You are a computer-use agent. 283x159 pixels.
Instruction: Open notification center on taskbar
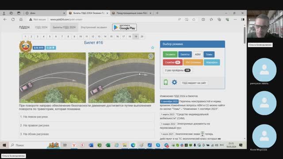pos(241,145)
